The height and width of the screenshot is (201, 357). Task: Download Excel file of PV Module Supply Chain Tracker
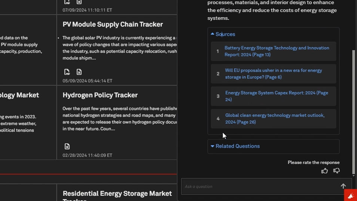point(79,72)
